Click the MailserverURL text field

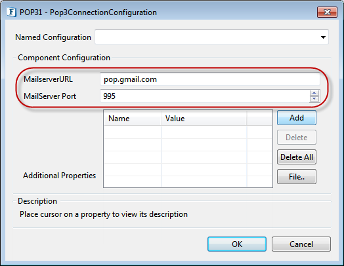point(209,79)
